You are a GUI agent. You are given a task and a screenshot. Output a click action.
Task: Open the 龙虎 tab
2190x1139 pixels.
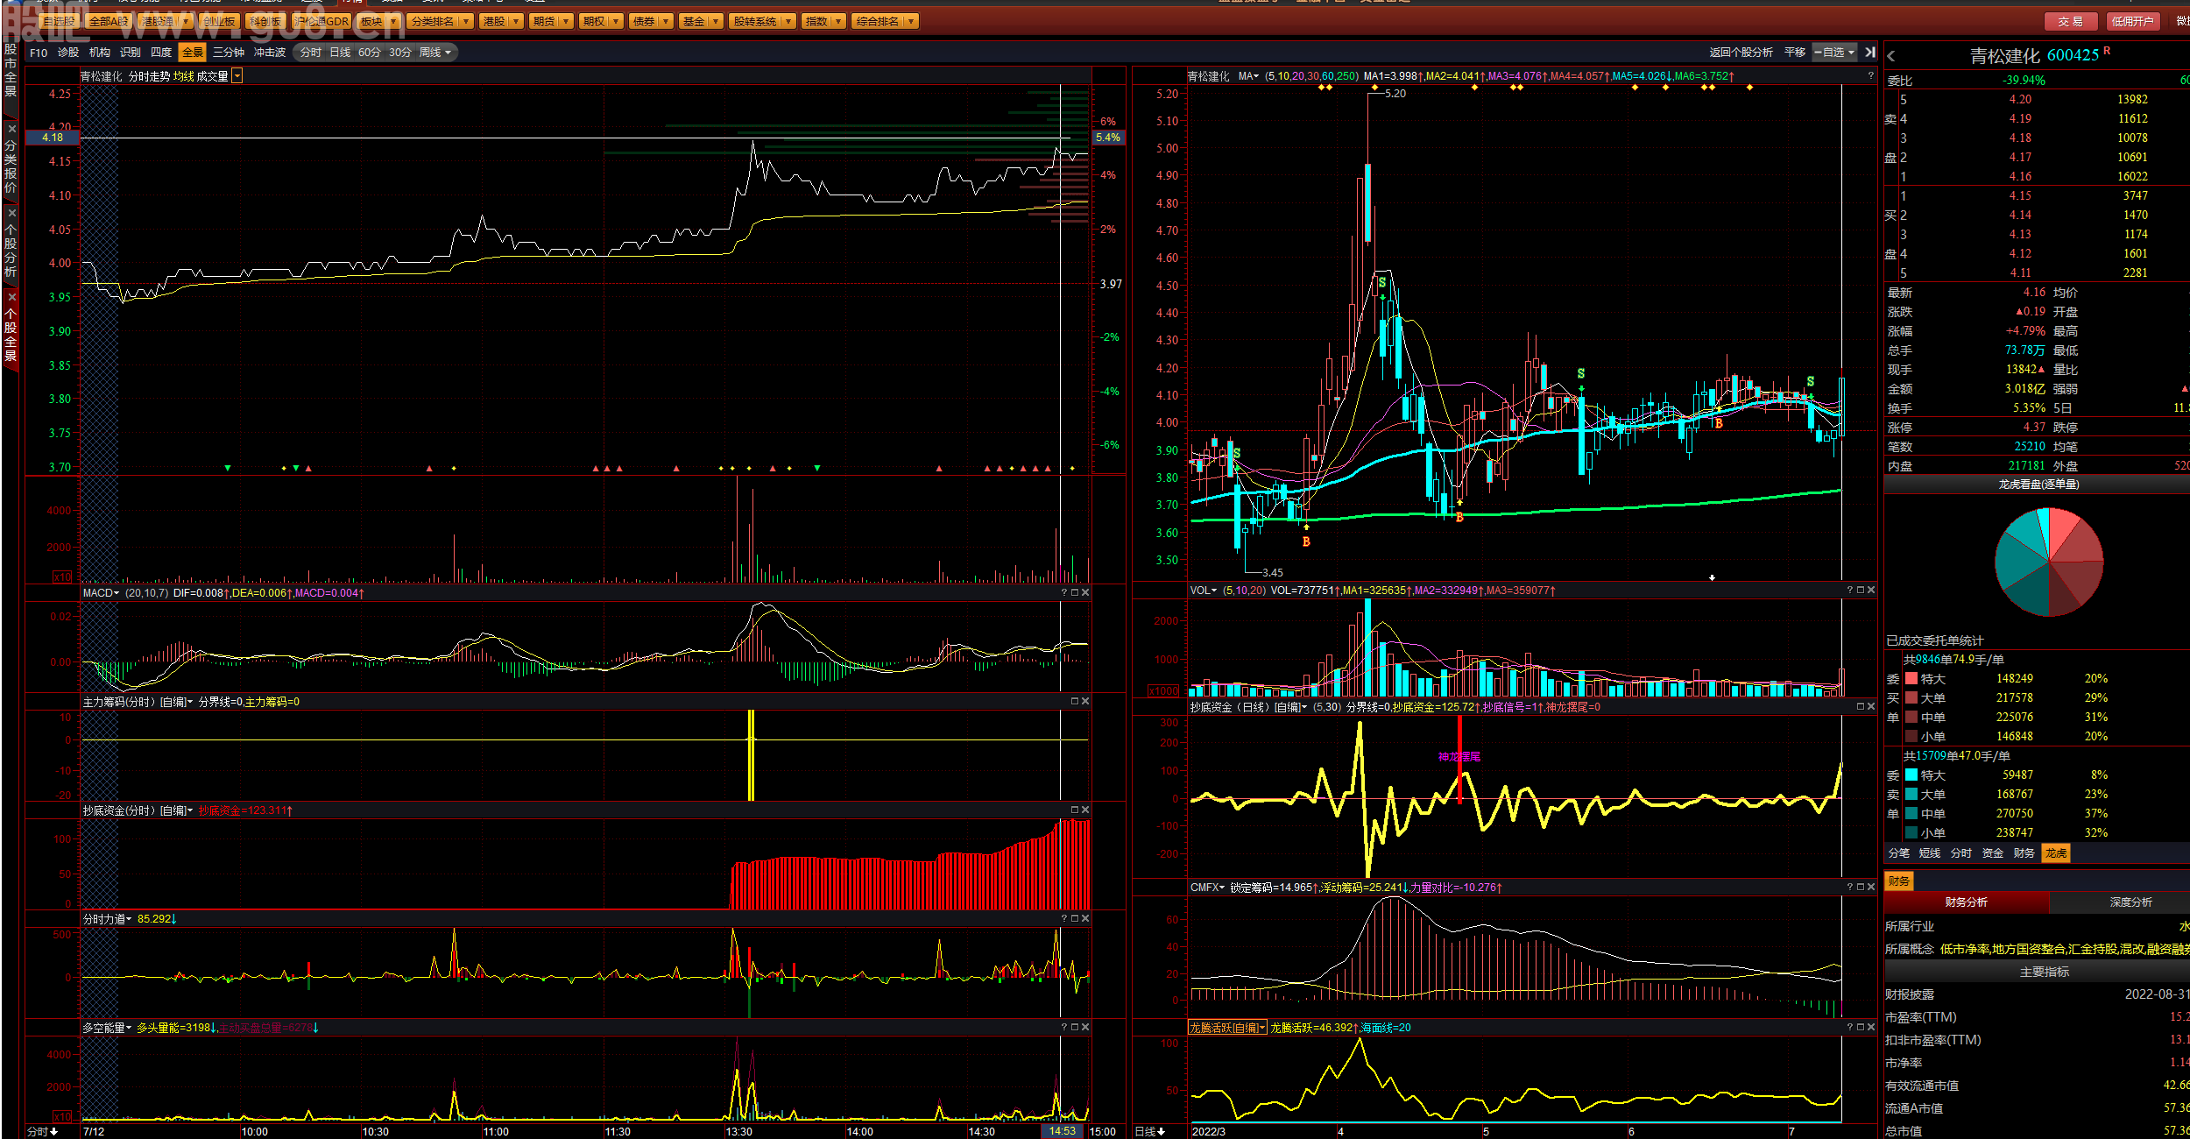(2056, 852)
